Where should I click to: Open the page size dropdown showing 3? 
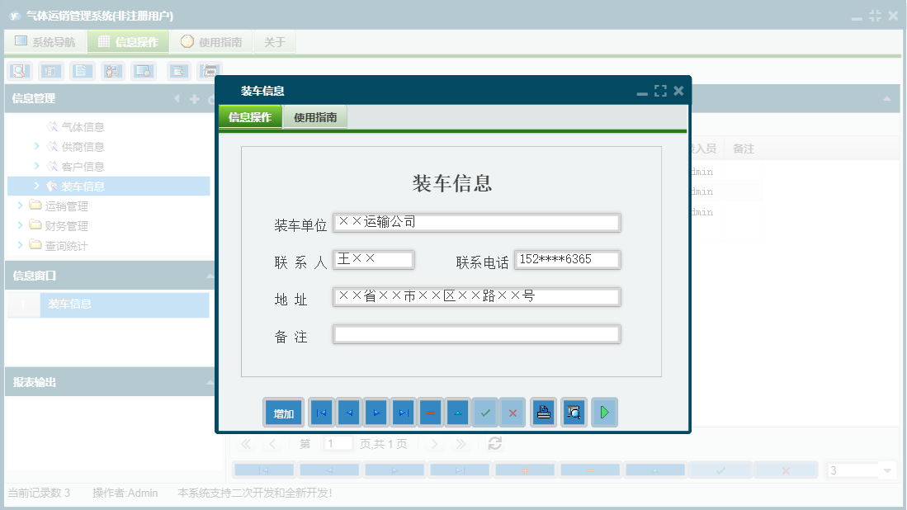pos(860,469)
